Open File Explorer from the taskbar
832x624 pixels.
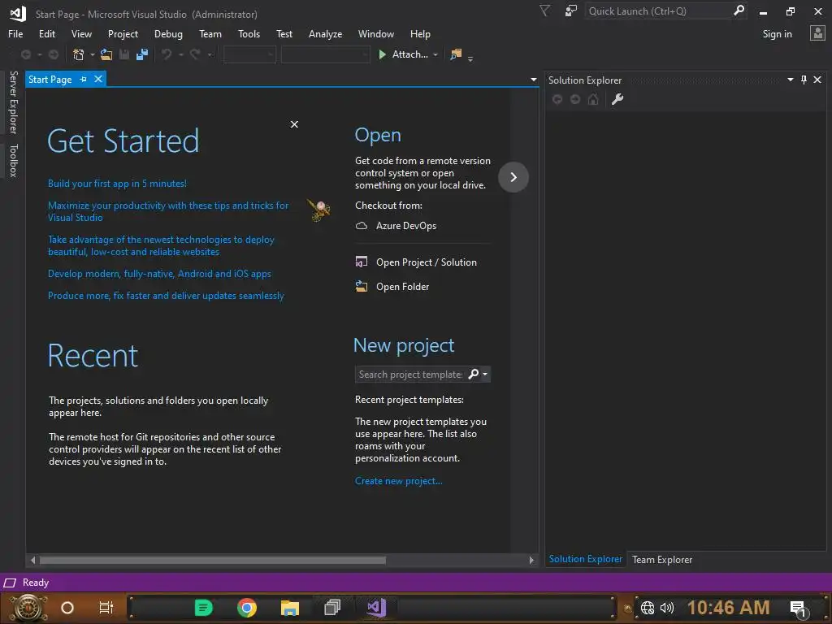tap(290, 608)
